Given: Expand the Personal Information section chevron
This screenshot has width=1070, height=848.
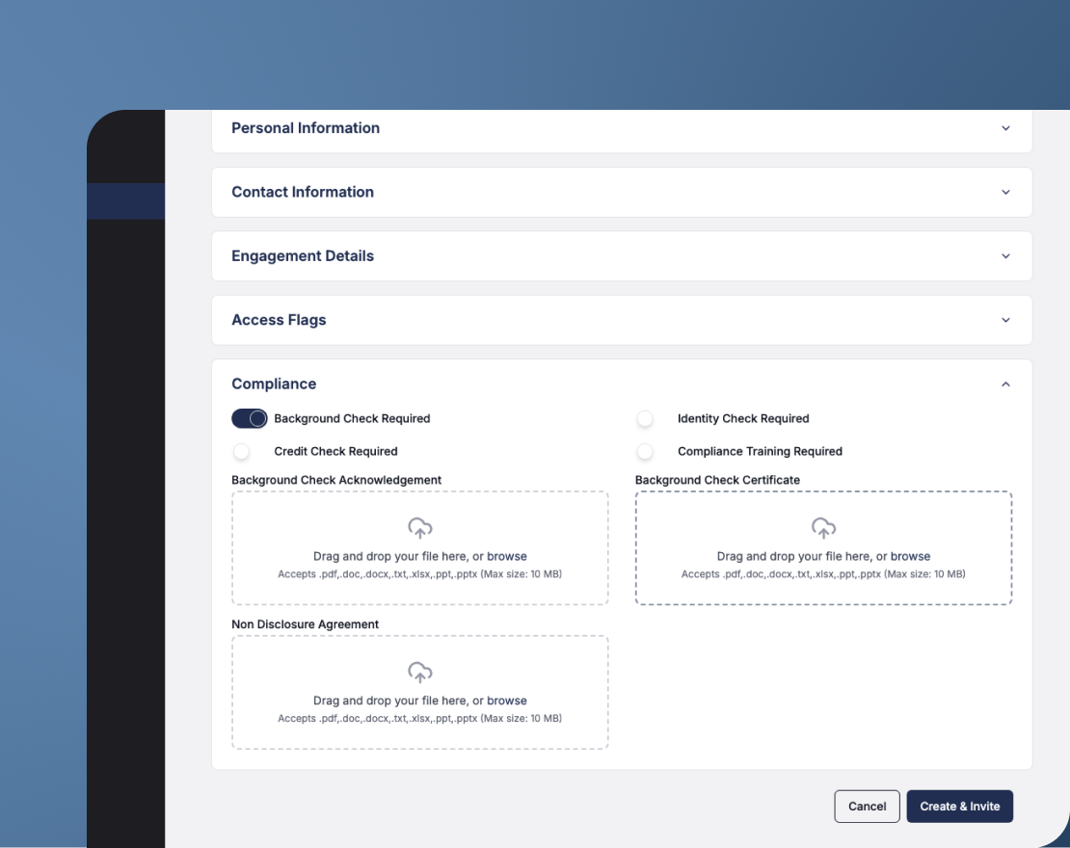Looking at the screenshot, I should pos(1005,128).
